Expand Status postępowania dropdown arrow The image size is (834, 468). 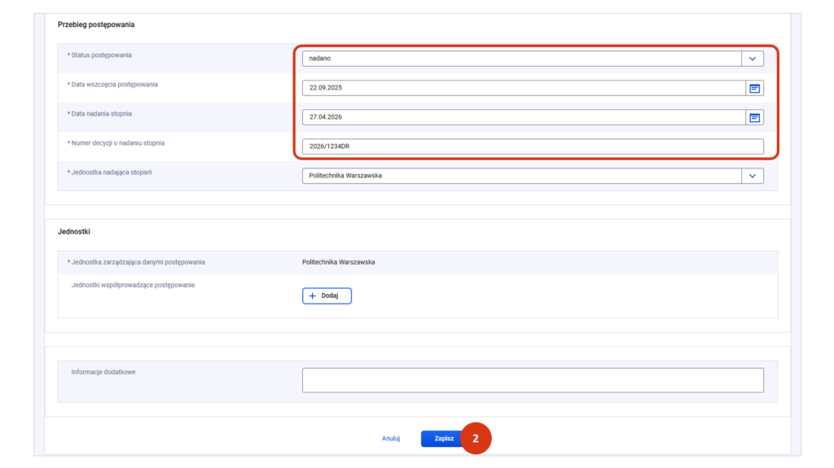(x=753, y=59)
